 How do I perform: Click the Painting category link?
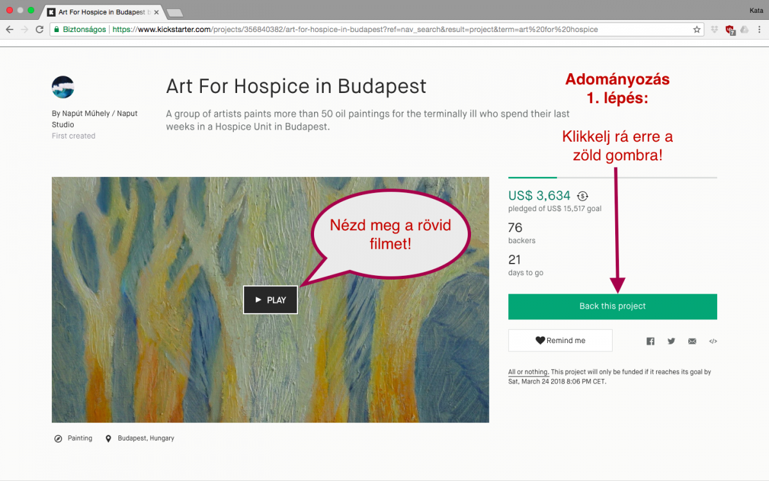tap(79, 439)
